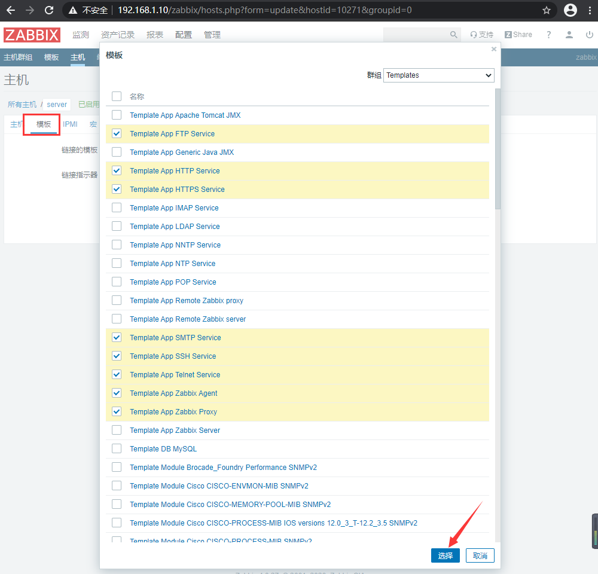598x574 pixels.
Task: Switch to the IPMI tab
Action: coord(70,124)
